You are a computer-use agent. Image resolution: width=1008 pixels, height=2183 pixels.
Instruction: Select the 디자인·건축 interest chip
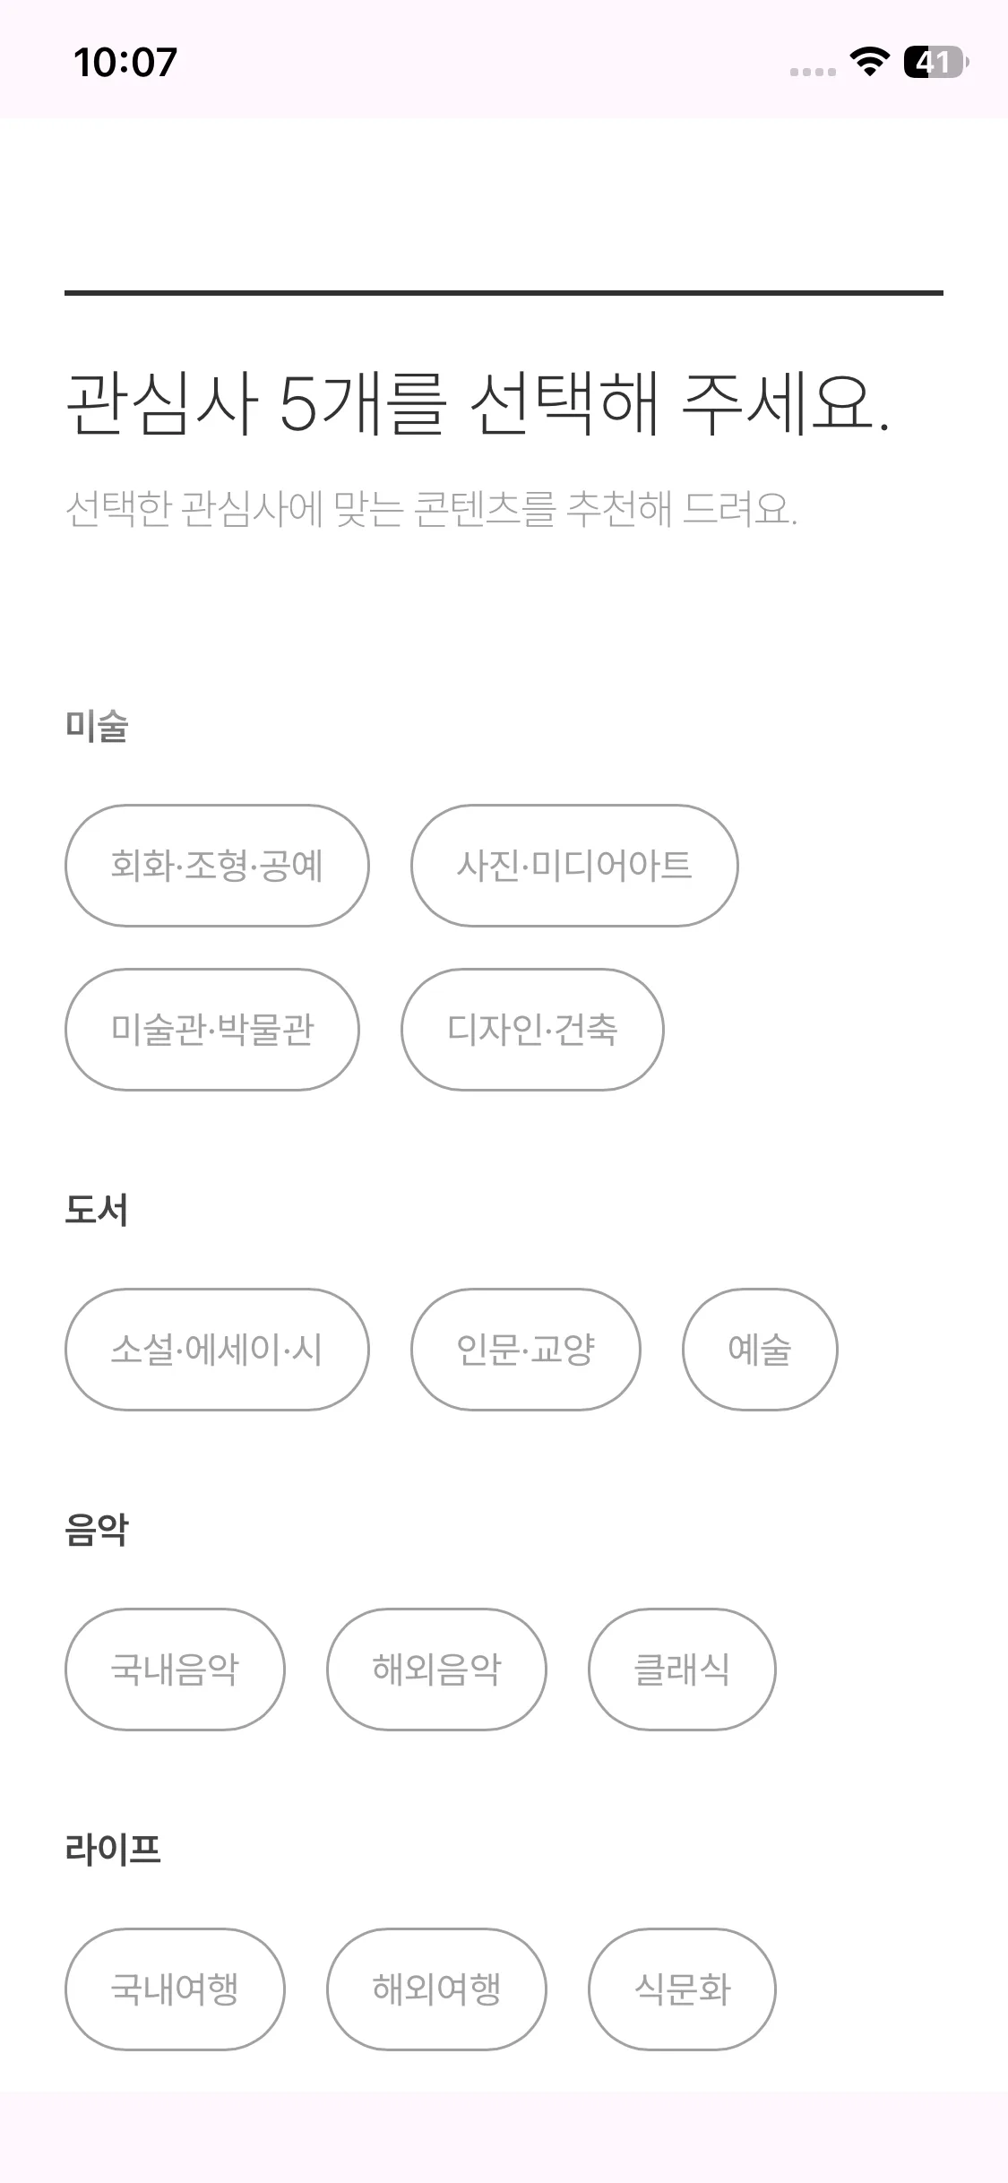[x=532, y=1030]
